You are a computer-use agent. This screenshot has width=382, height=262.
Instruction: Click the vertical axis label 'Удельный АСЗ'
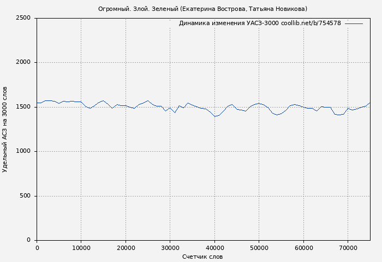pos(5,129)
